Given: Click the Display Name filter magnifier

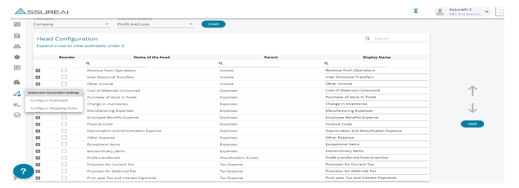Looking at the screenshot, I should [326, 63].
